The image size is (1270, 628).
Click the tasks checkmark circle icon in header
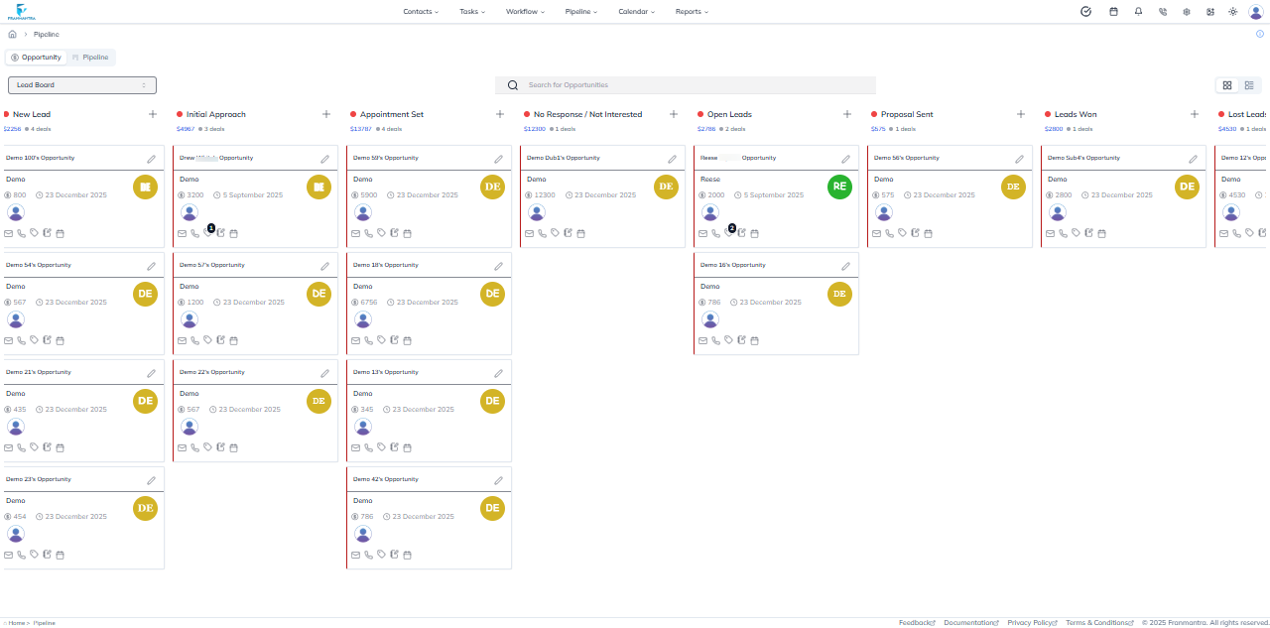(x=1086, y=12)
